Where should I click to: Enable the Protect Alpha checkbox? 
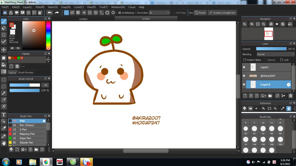245,60
